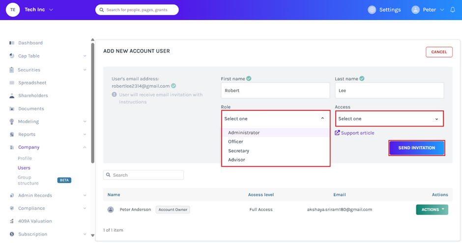Expand the Modeling sidebar section

(x=85, y=122)
